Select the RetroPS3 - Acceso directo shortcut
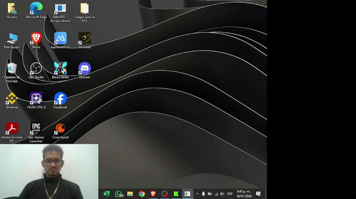The image size is (356, 199). point(60,13)
